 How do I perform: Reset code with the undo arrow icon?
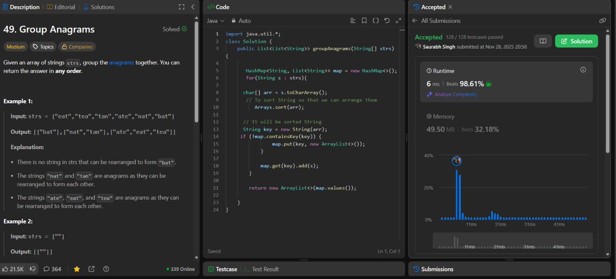click(x=387, y=21)
